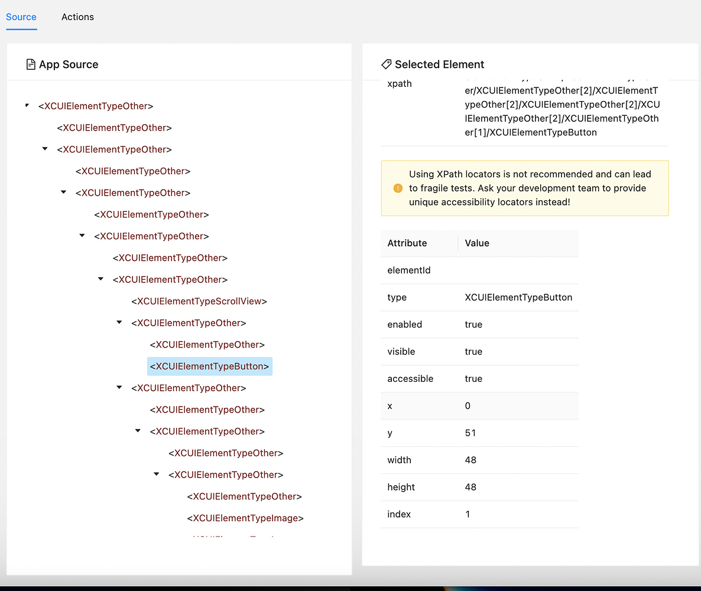Click the Value column header
This screenshot has width=701, height=591.
tap(477, 243)
